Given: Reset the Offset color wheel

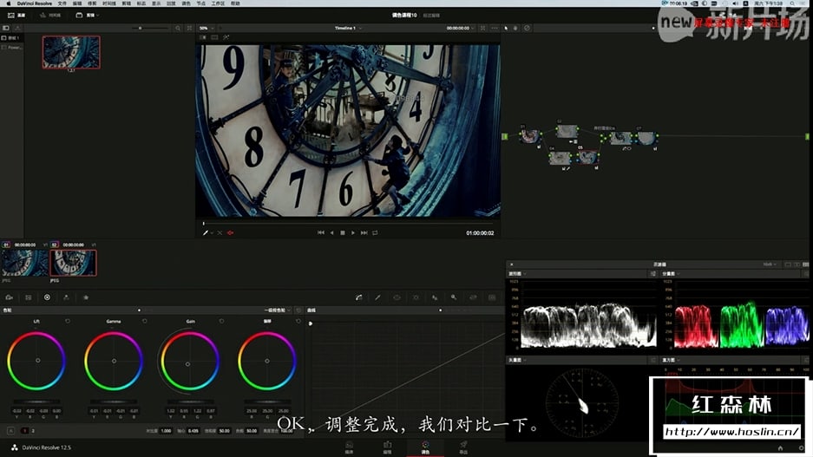Looking at the screenshot, I should (x=298, y=321).
